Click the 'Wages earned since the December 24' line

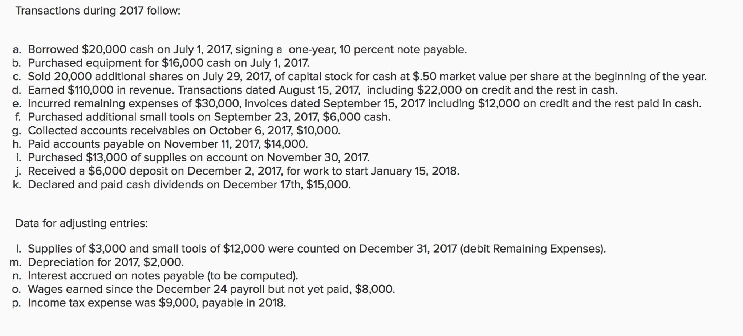(203, 289)
